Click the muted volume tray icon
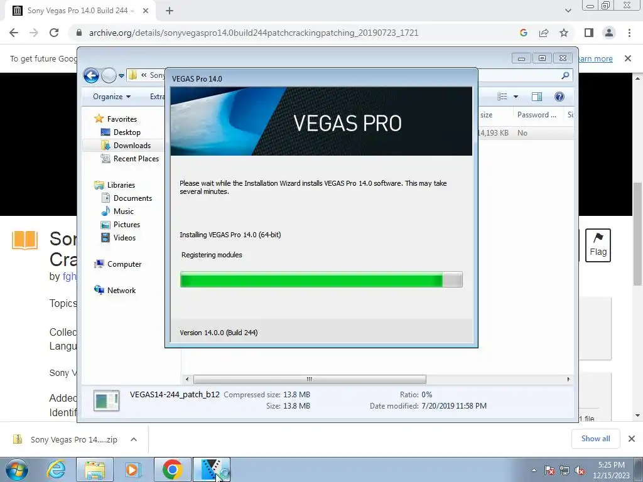 tap(580, 470)
